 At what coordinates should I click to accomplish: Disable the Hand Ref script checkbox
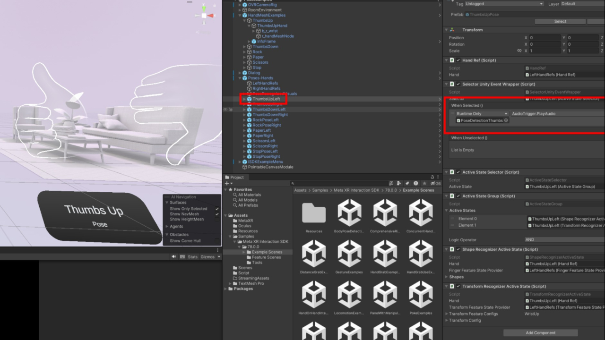click(458, 60)
